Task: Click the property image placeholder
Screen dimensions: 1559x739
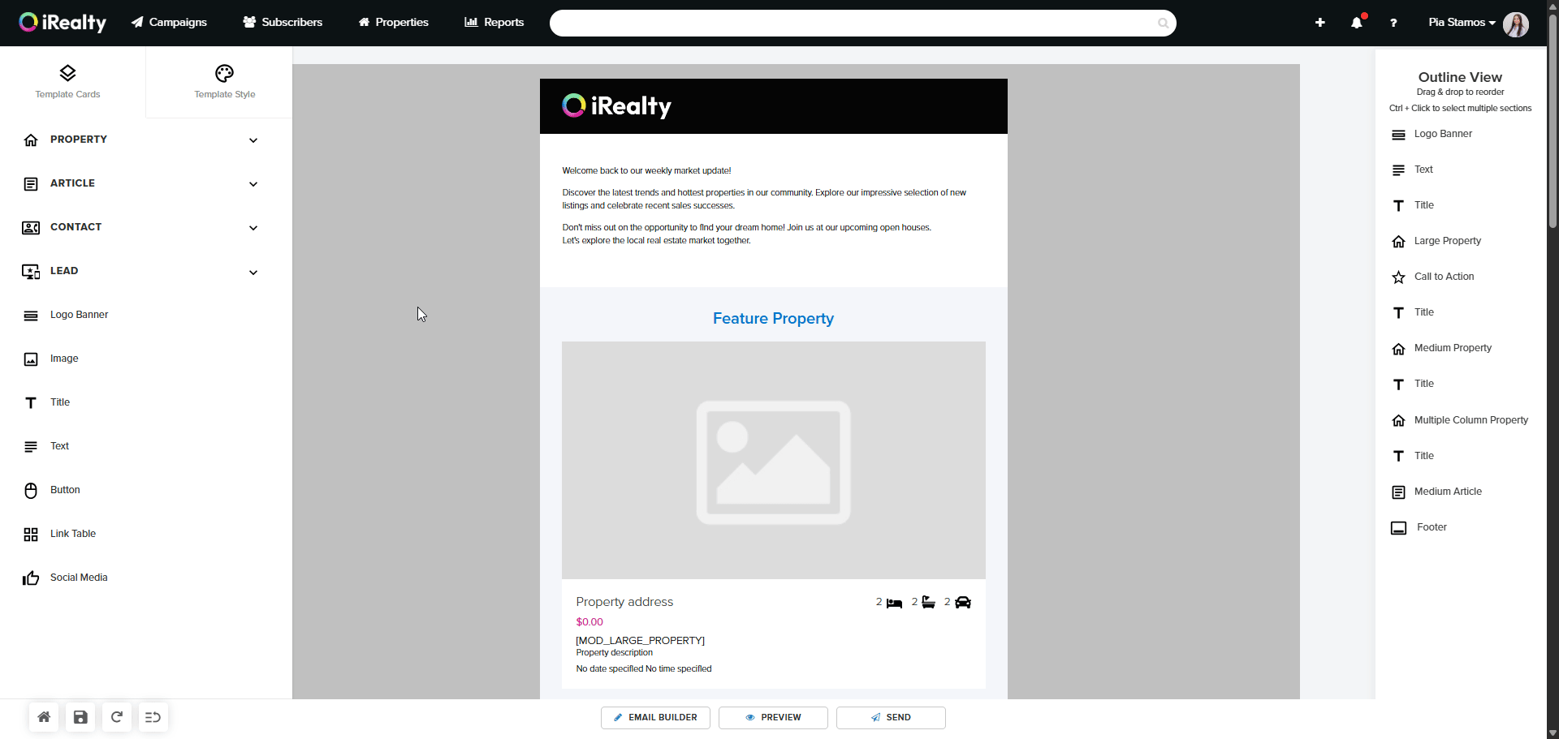Action: tap(773, 460)
